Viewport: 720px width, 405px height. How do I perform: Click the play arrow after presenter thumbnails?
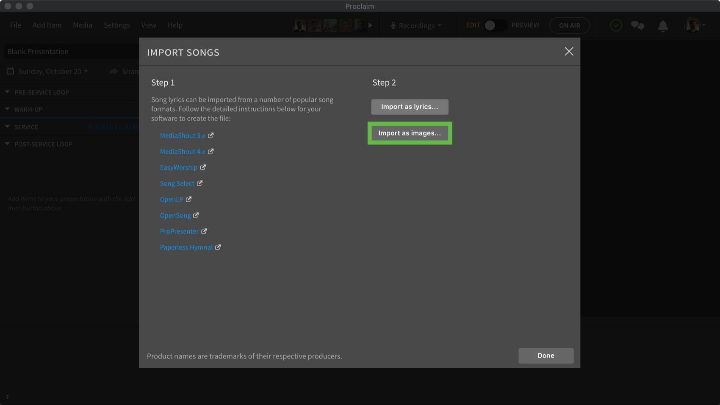370,25
